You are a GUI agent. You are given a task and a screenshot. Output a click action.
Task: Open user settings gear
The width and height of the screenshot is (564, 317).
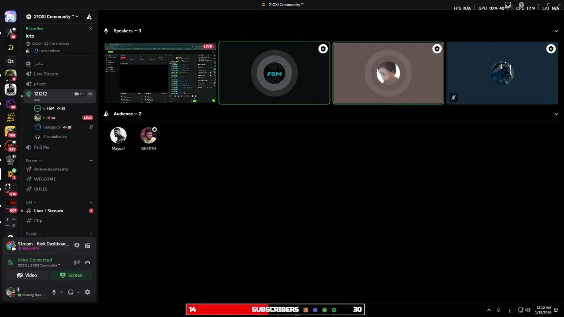tap(87, 292)
